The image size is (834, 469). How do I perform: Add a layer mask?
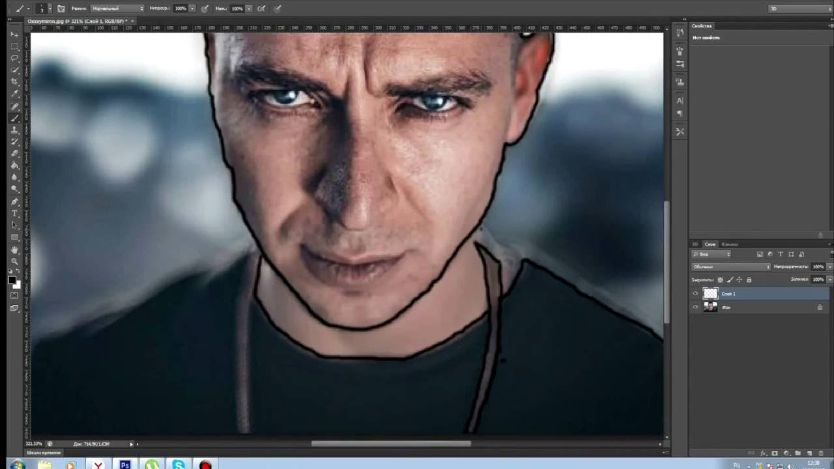pyautogui.click(x=775, y=453)
